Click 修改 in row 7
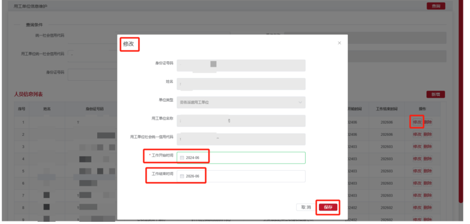This screenshot has width=470, height=224. click(x=417, y=195)
